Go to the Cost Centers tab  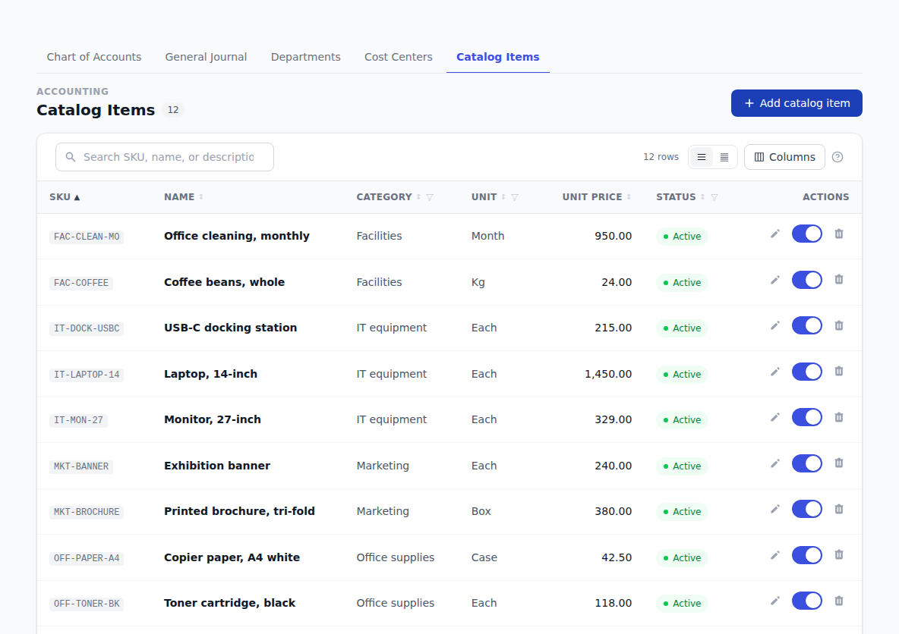coord(399,57)
